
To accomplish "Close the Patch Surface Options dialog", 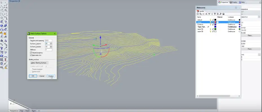I will tap(55, 34).
